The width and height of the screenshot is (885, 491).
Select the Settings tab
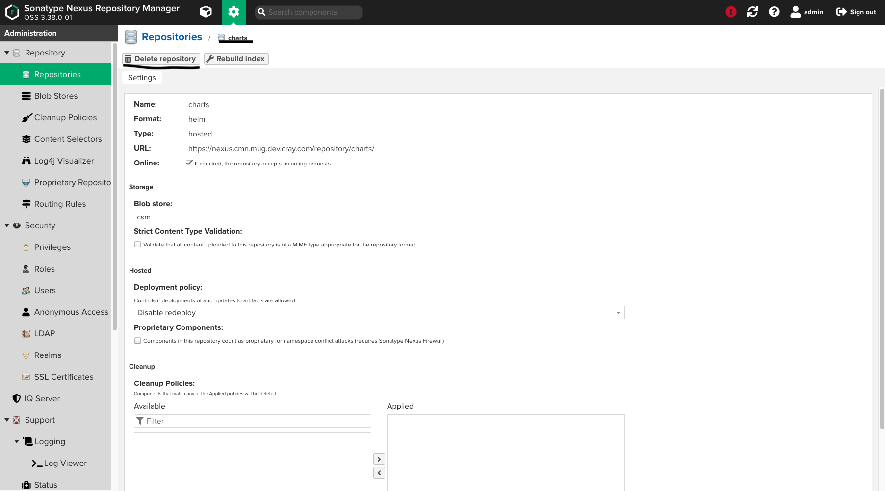point(142,78)
